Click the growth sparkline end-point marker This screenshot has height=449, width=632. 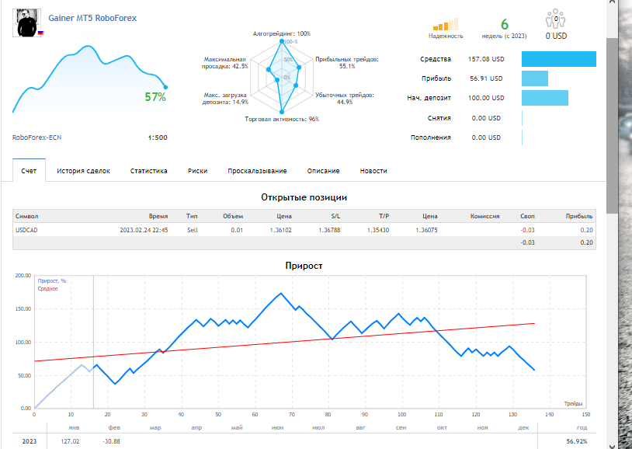coord(165,87)
